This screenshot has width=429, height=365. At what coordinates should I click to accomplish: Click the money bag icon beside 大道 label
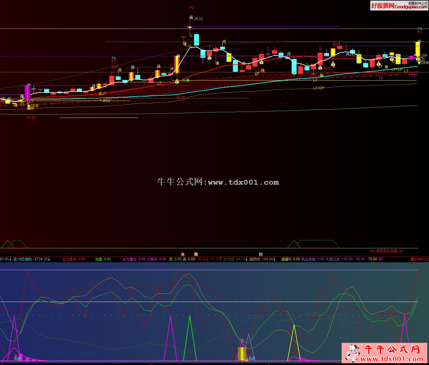[177, 82]
